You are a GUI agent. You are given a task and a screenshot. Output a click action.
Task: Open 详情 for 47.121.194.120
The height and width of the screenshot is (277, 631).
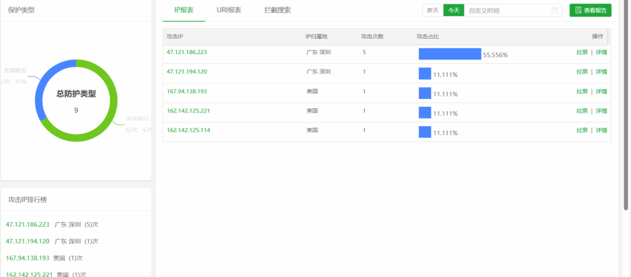[x=601, y=72]
